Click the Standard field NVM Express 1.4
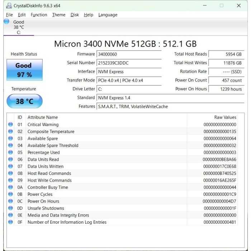The width and height of the screenshot is (251, 251). pyautogui.click(x=170, y=98)
